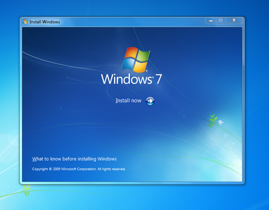
Task: Click the Windows 7 logo text
Action: tap(131, 79)
